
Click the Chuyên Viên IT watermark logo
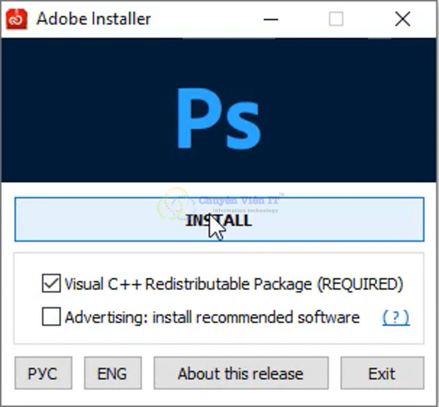(x=176, y=204)
